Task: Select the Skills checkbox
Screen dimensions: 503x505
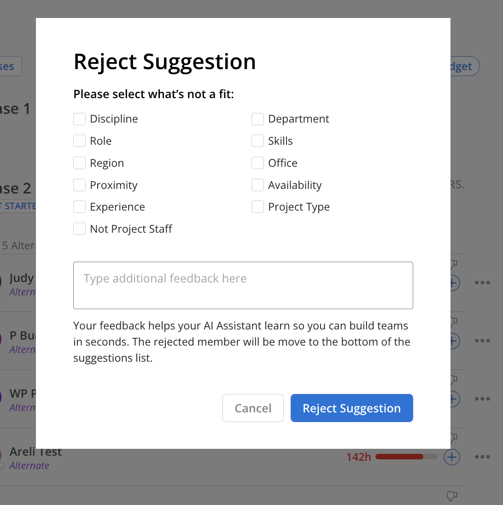Action: 257,141
